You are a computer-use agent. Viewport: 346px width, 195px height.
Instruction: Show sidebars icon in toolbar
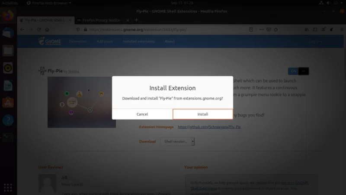pos(315,29)
